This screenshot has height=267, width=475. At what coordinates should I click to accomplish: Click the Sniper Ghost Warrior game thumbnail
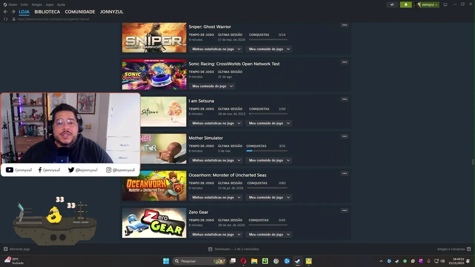tap(154, 37)
